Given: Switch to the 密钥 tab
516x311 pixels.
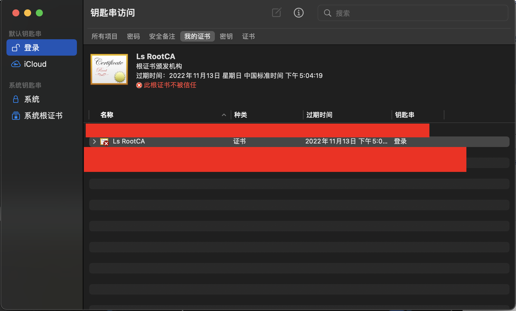Looking at the screenshot, I should point(226,36).
